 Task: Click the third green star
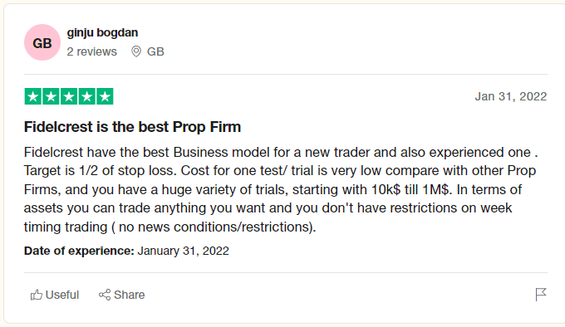[x=69, y=96]
